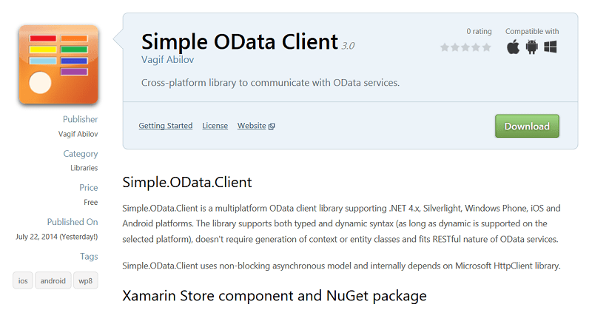This screenshot has height=310, width=592.
Task: Open the Libraries category
Action: 84,168
